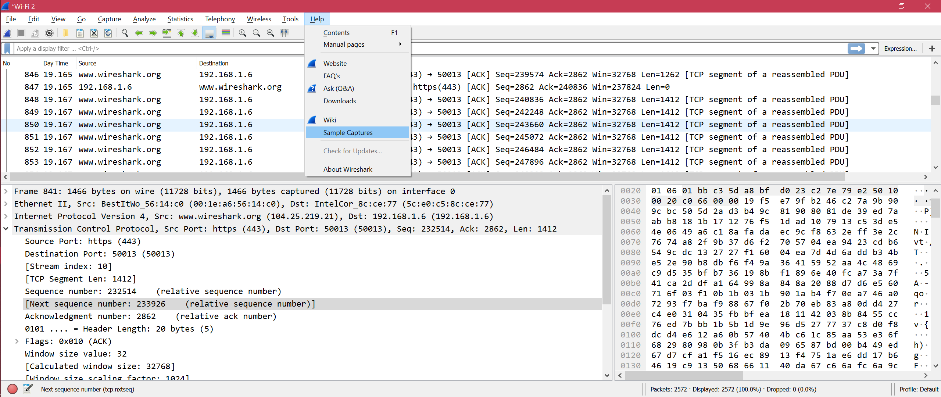Click the zoom in icon

point(242,32)
